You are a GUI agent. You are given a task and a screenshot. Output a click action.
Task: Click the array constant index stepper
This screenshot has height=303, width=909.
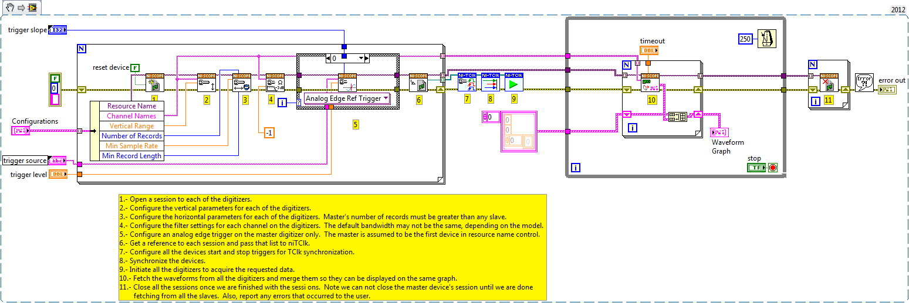485,117
